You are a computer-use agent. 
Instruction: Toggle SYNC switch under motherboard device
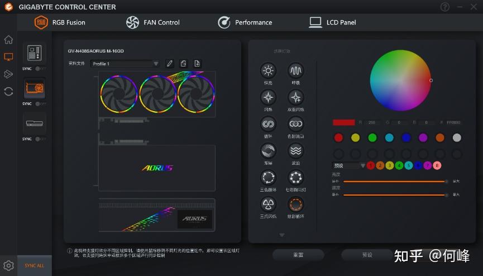coord(40,69)
